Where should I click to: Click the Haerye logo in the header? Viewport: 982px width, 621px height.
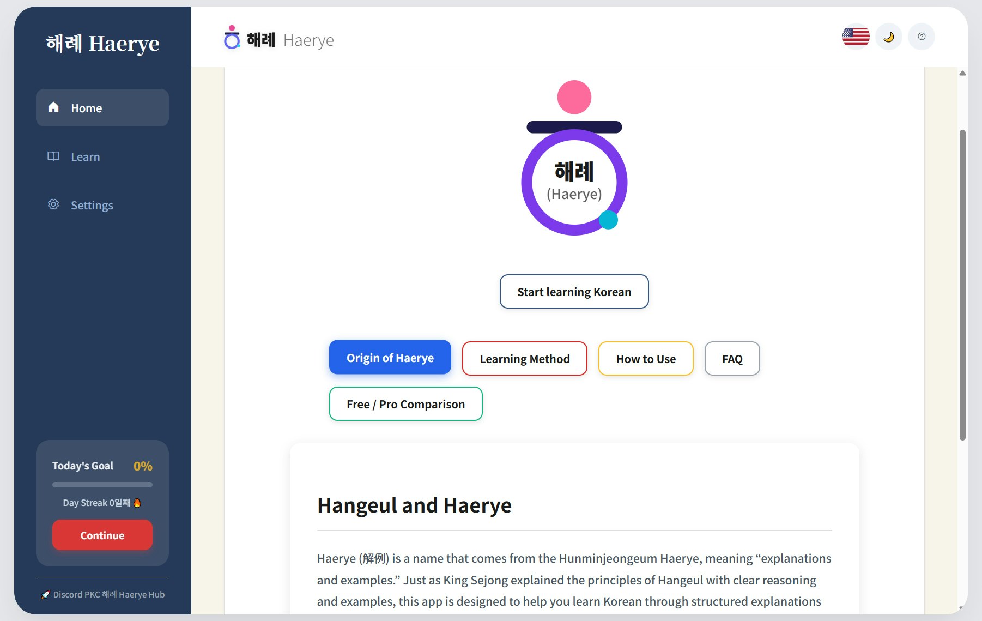232,39
